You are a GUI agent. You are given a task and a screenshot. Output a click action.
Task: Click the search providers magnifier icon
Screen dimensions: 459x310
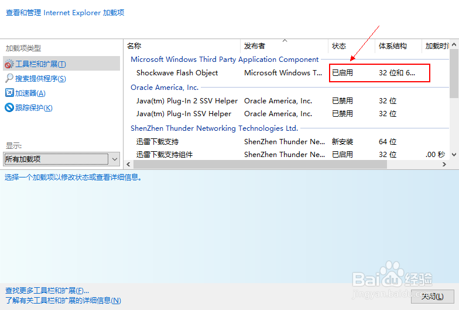coord(9,78)
